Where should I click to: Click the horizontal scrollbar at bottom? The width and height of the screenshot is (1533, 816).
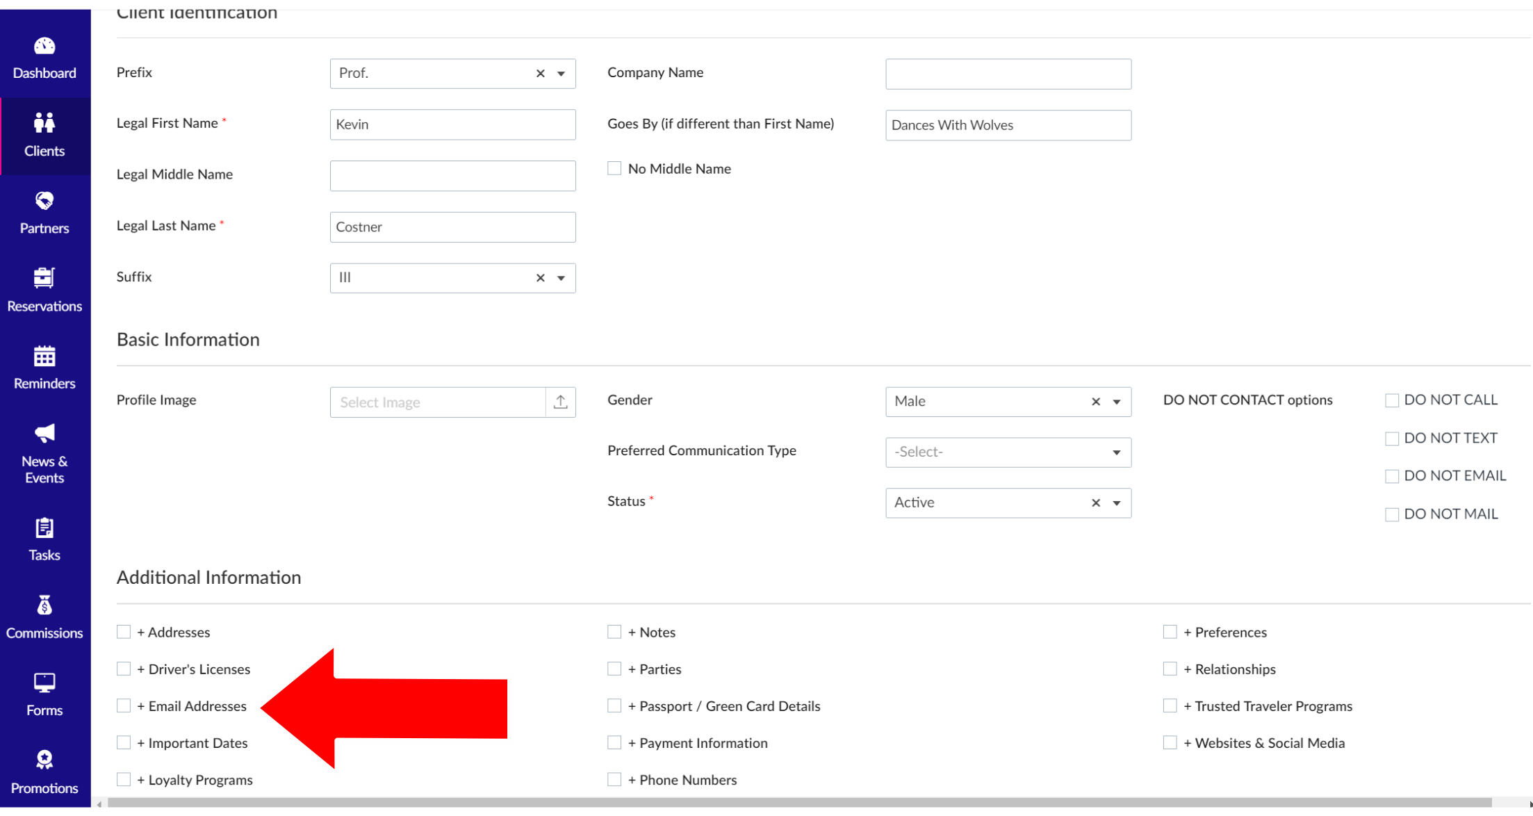coord(799,803)
